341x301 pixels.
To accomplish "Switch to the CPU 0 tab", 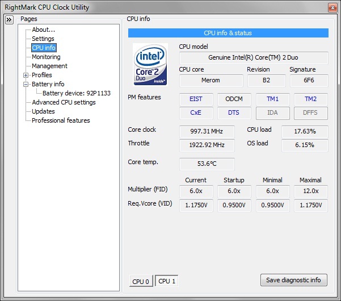I will (x=141, y=282).
